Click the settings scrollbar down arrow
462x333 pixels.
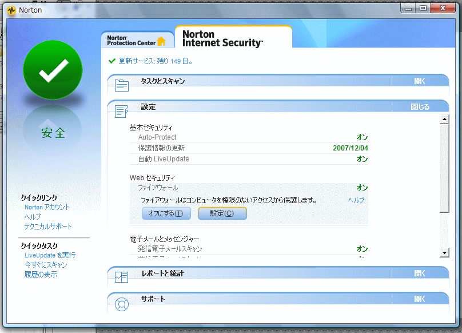444,252
